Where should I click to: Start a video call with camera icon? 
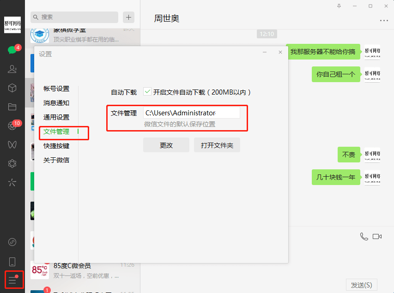377,236
